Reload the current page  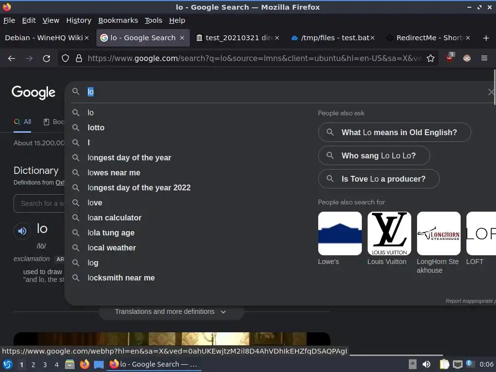coord(46,59)
